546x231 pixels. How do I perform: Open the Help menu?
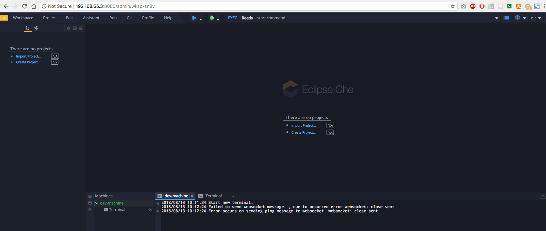[x=168, y=18]
